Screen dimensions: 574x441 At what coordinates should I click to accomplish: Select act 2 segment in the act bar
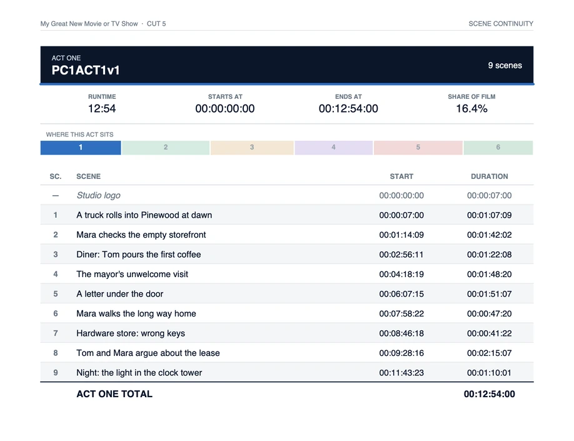166,148
